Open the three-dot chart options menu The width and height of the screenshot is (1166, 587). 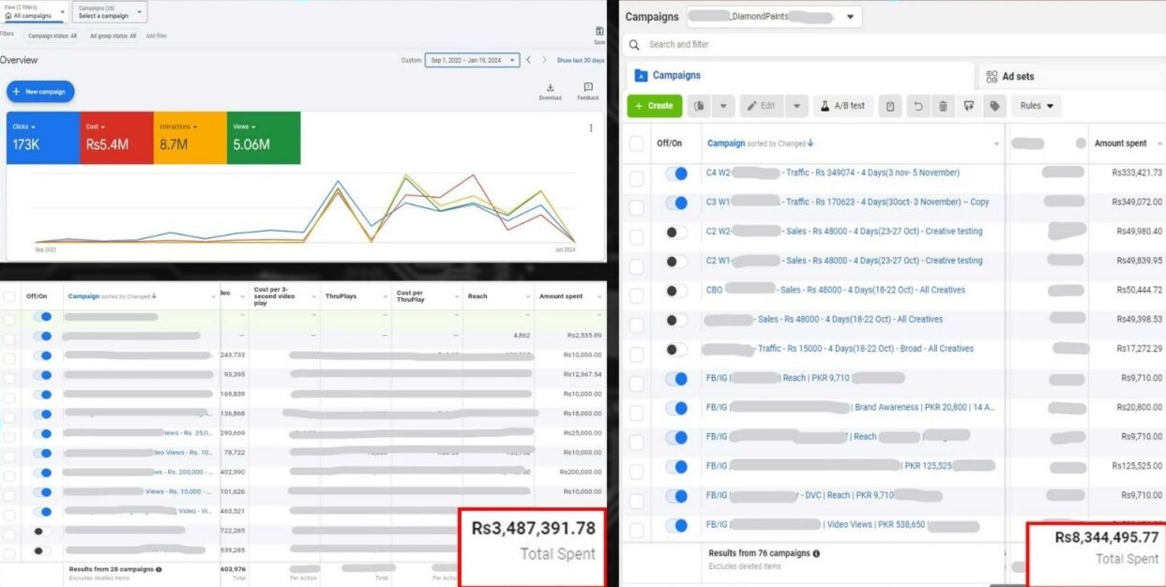coord(591,128)
